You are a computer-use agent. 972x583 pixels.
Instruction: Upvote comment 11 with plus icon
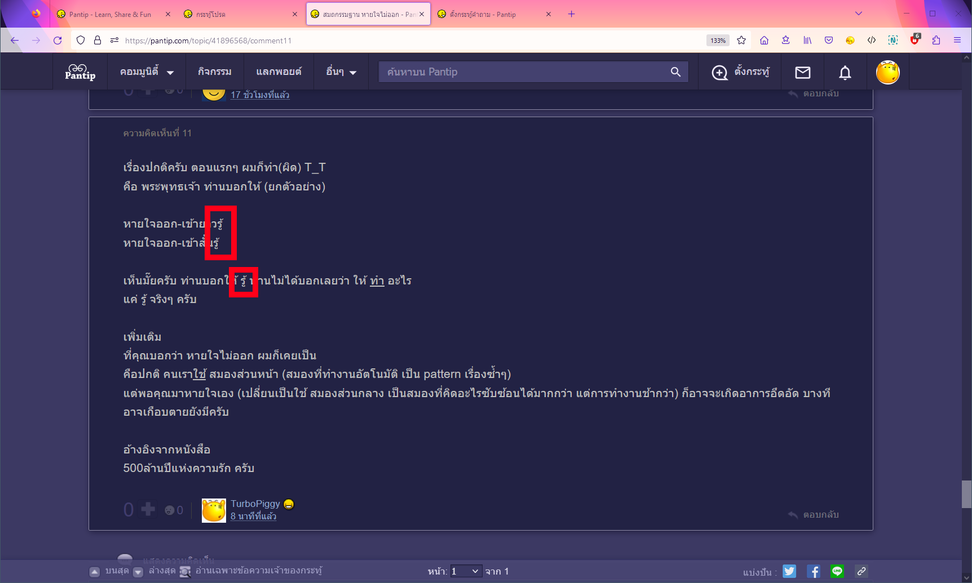tap(148, 509)
